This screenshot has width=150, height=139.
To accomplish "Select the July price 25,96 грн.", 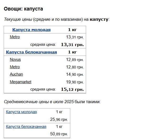I will click(x=59, y=120).
